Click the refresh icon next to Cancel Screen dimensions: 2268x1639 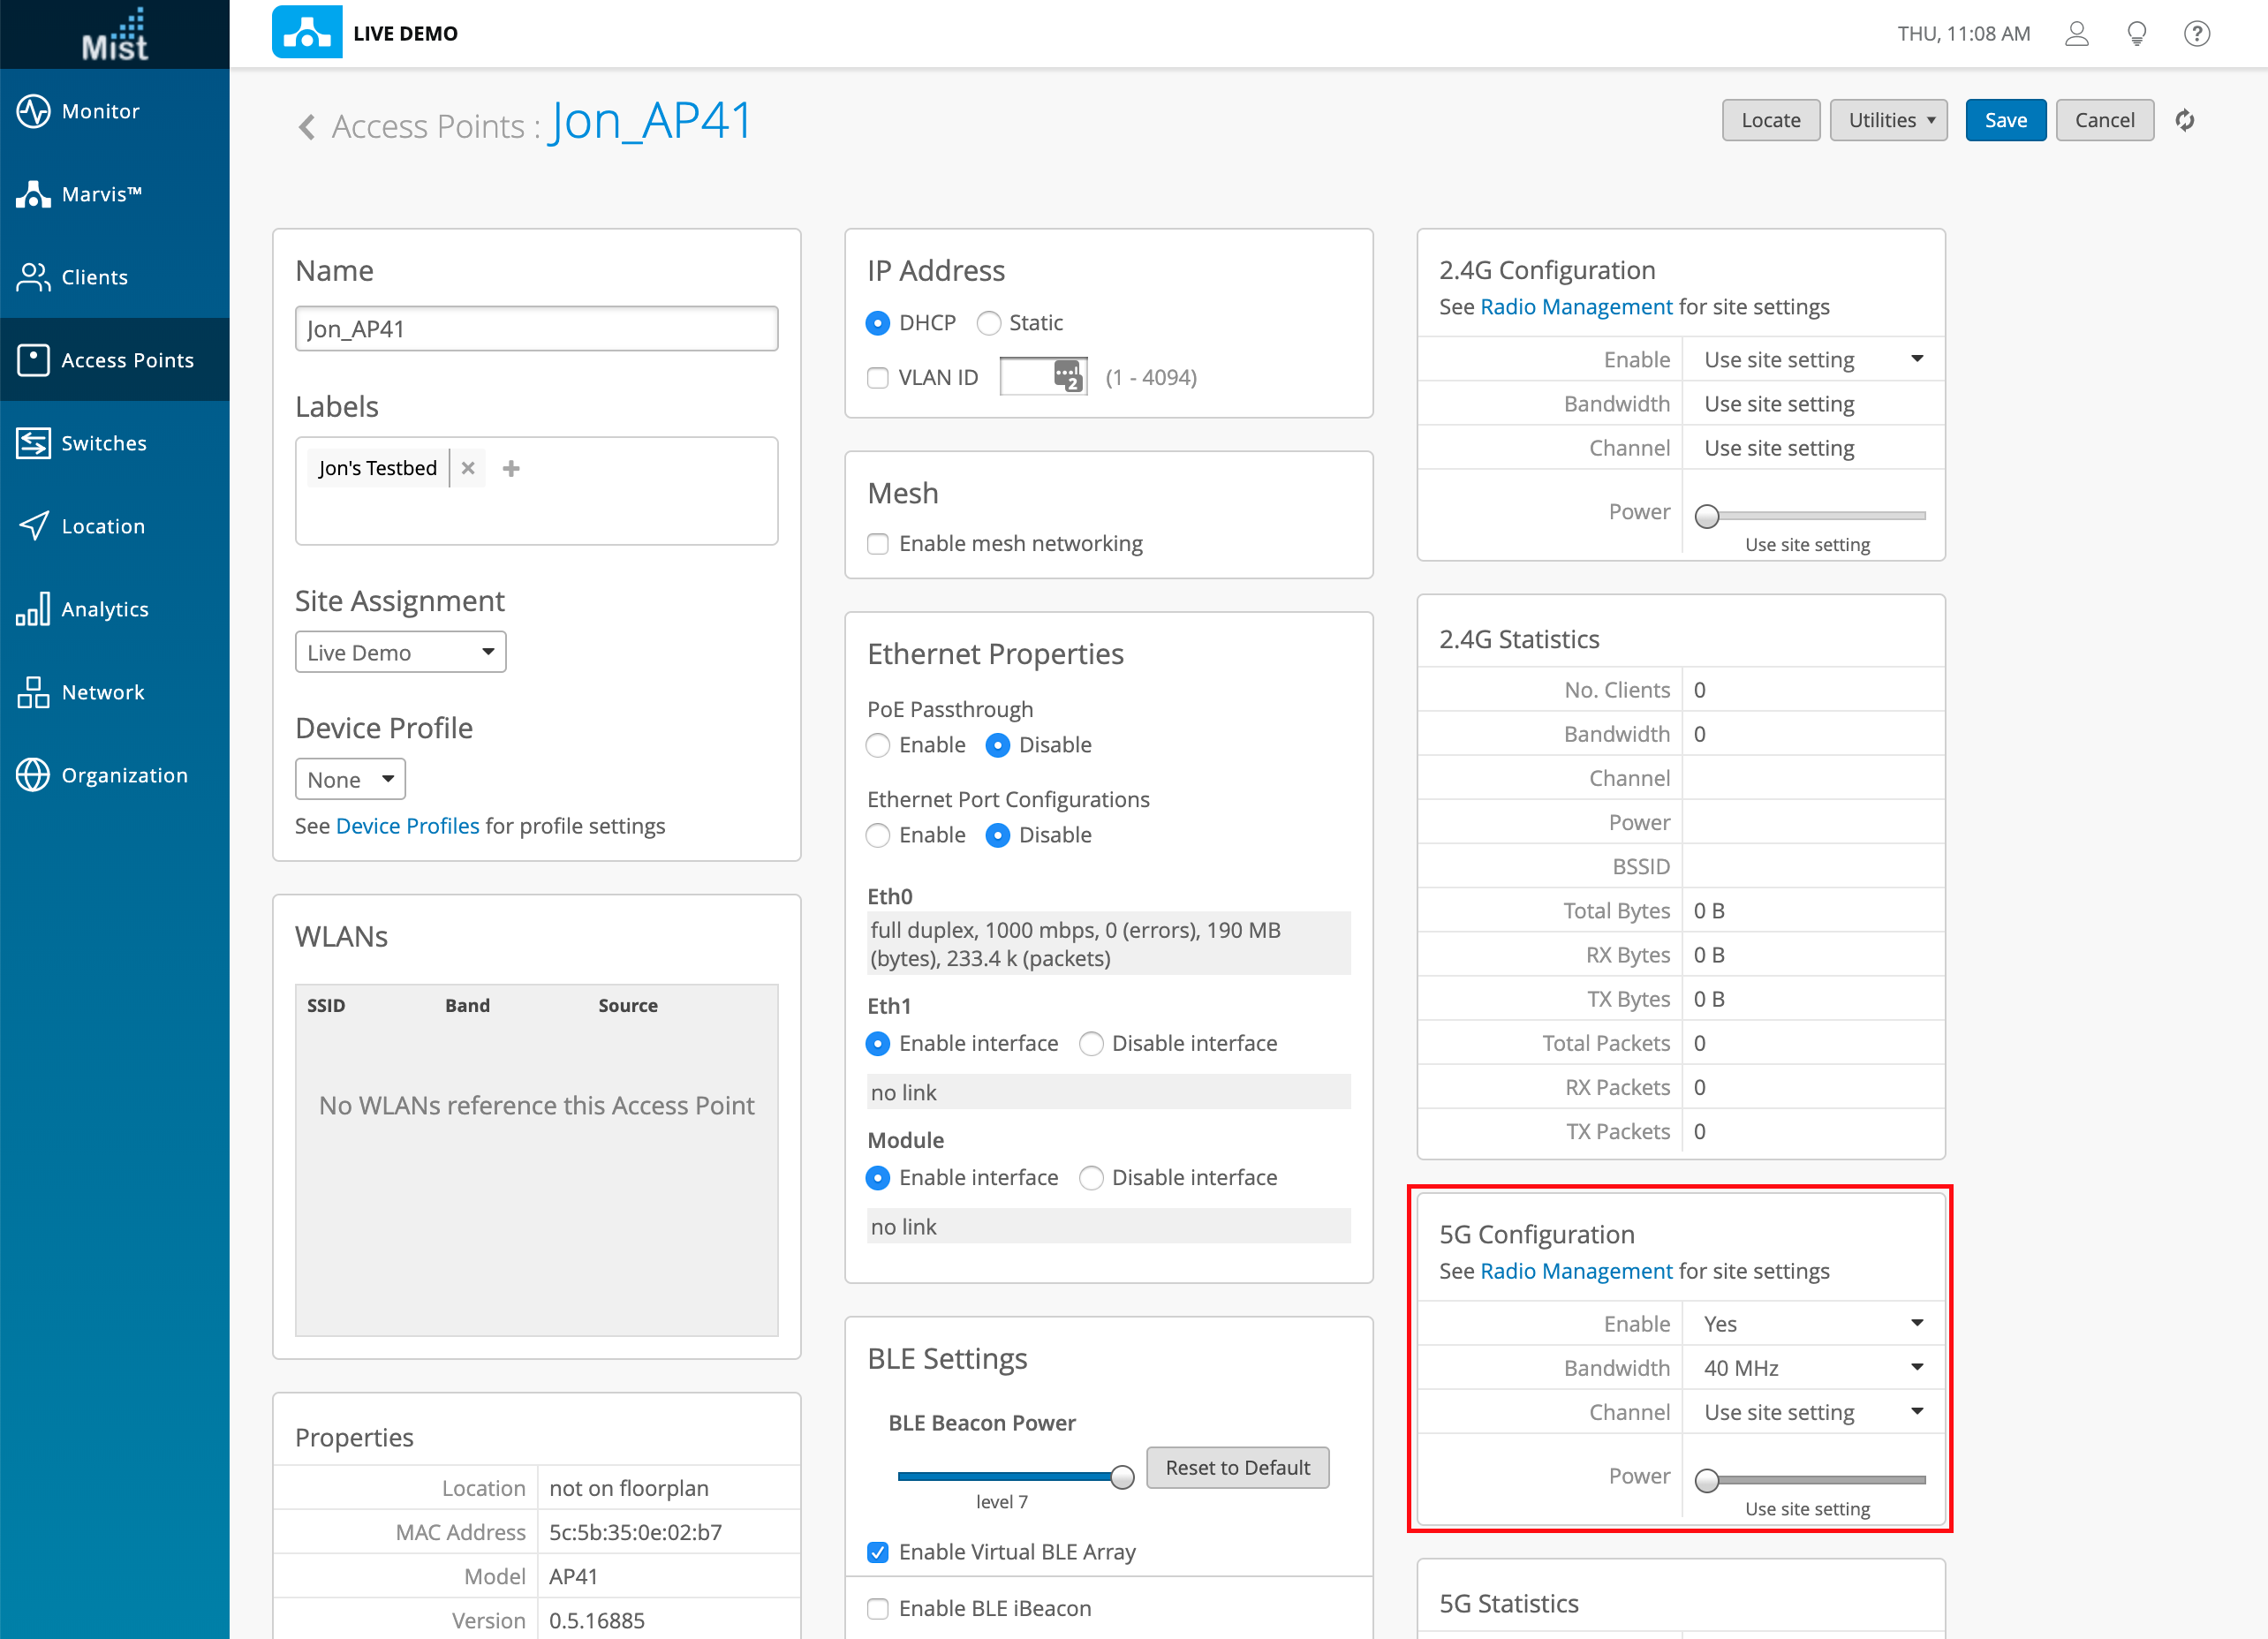[x=2185, y=120]
